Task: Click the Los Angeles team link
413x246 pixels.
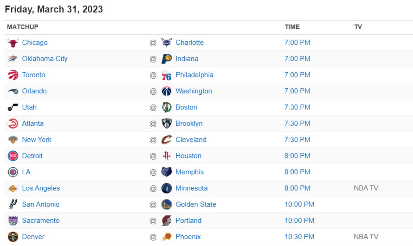Action: coord(41,188)
